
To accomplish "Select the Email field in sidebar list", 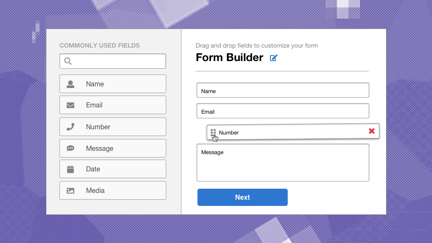I will click(x=113, y=105).
